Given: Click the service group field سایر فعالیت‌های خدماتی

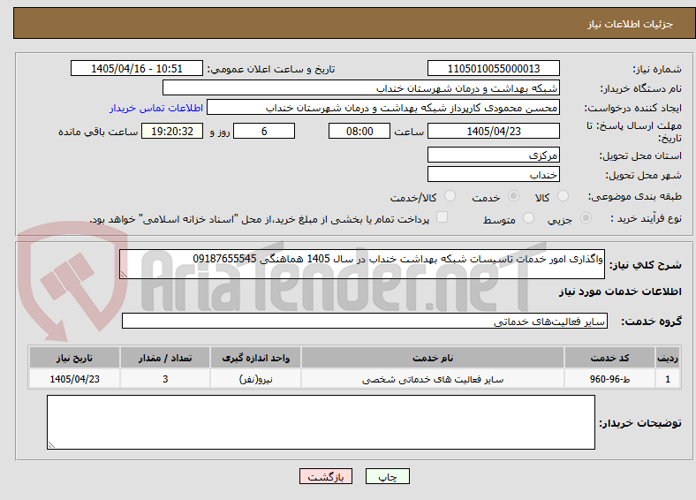Looking at the screenshot, I should tap(365, 321).
